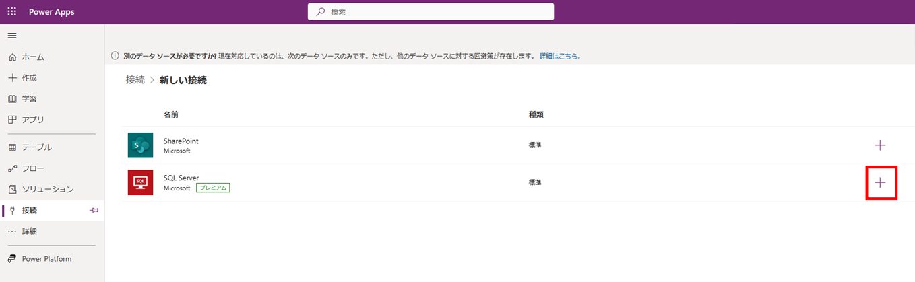Open ソリューション in the sidebar

point(52,189)
